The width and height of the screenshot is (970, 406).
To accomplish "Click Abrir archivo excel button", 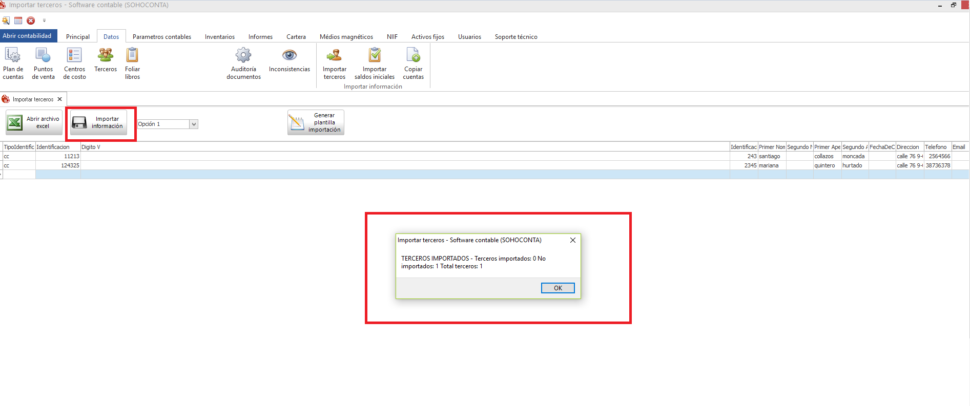I will point(34,123).
